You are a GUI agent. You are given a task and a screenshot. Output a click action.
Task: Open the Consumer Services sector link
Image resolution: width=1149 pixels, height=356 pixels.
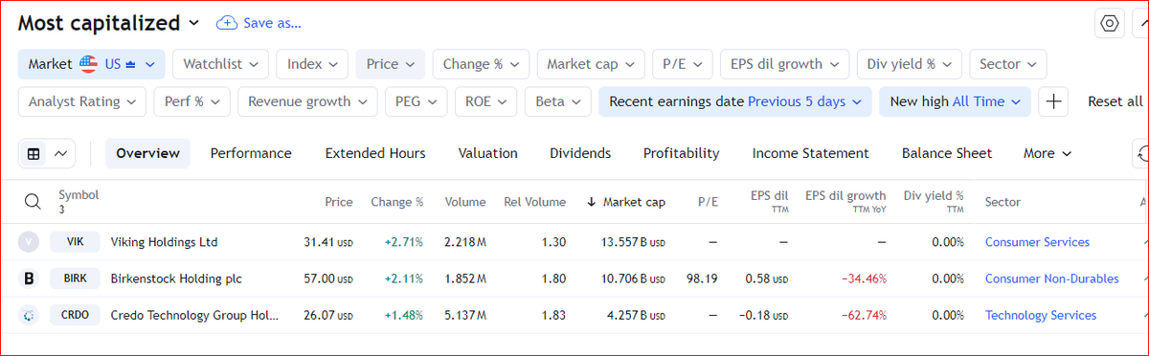[x=1037, y=242]
